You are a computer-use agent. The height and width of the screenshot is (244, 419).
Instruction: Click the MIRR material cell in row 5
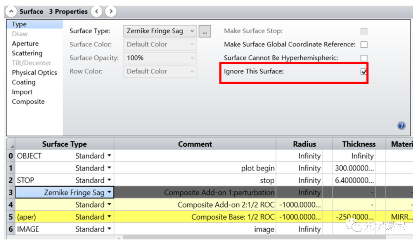click(x=400, y=217)
